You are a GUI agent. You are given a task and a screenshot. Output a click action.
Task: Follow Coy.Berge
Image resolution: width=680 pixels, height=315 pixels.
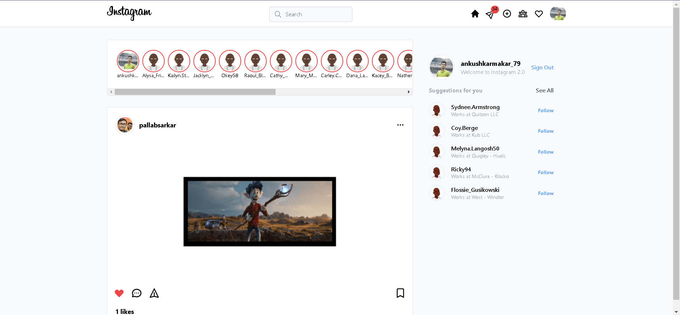545,131
